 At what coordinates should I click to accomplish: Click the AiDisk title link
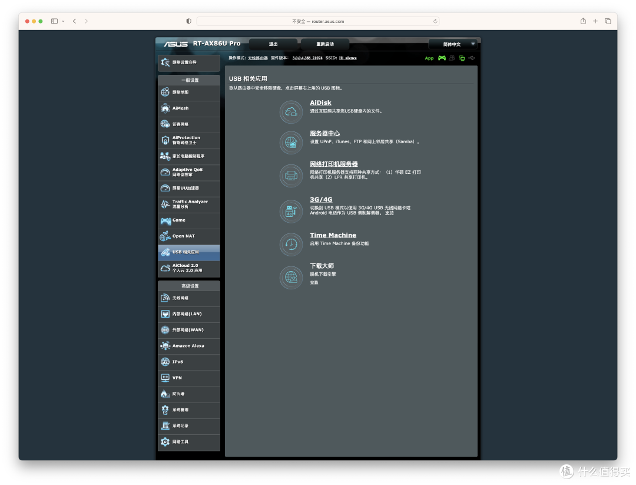(320, 103)
